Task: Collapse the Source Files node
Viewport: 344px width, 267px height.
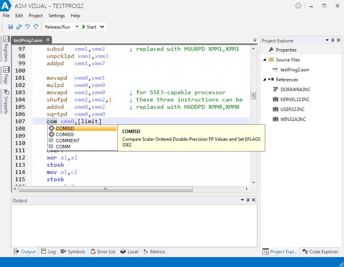Action: coord(265,60)
